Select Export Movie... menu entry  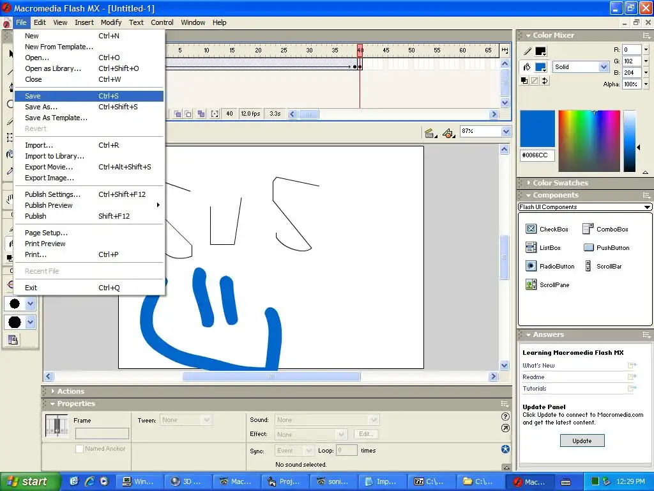pos(89,167)
